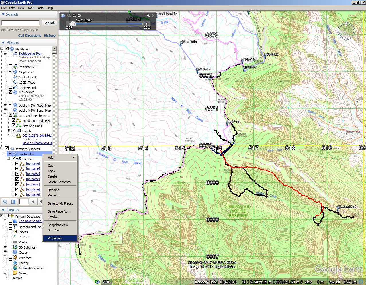Screen dimensions: 366x285
Task: Click the 10km UTM Grid Lines path icon
Action: pyautogui.click(x=19, y=121)
